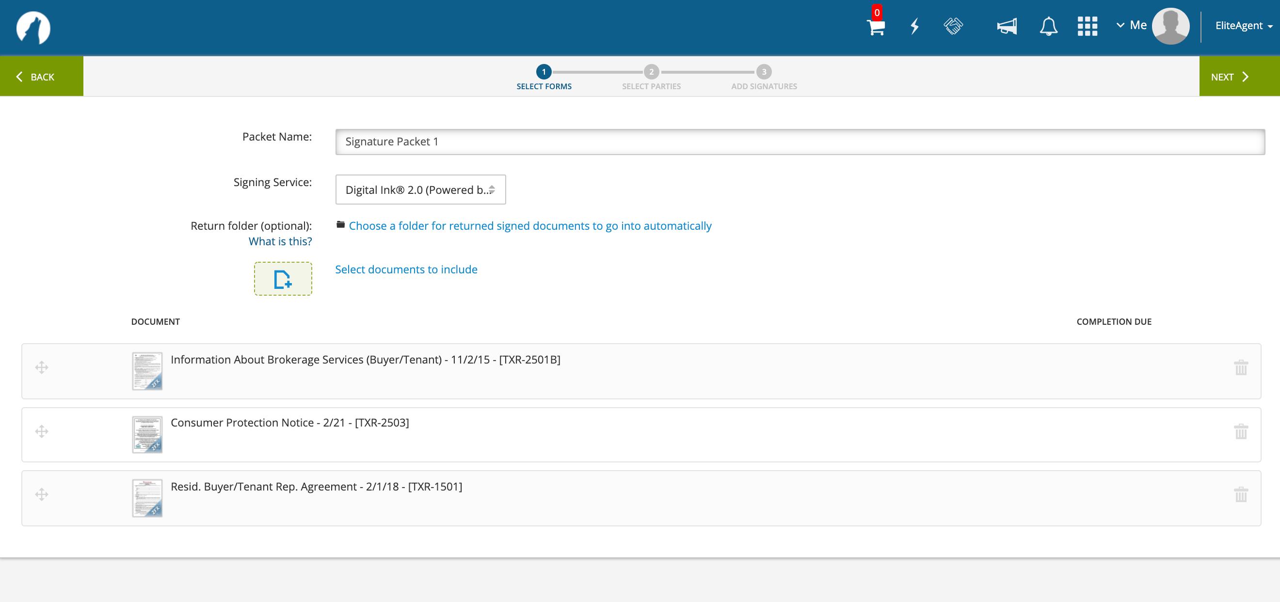1280x602 pixels.
Task: Click the BACK button
Action: (42, 77)
